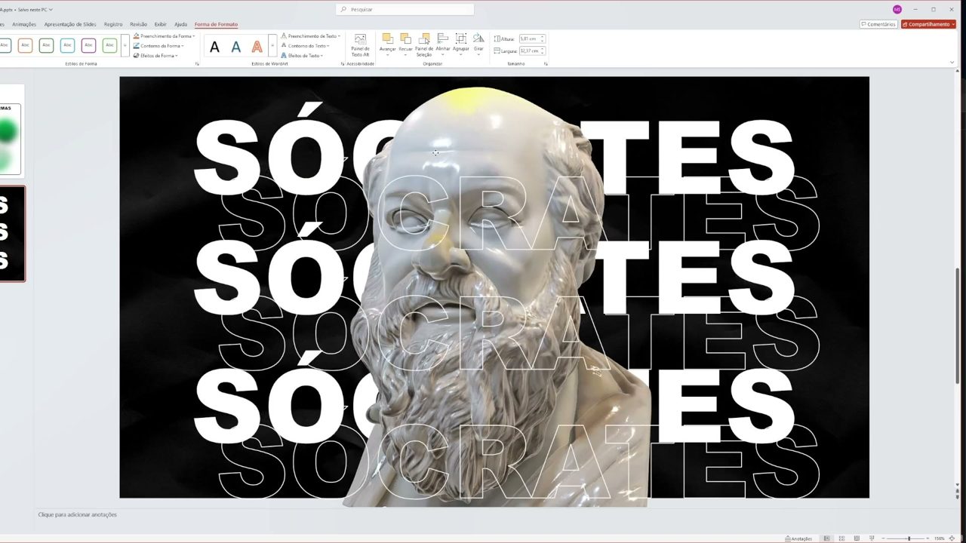Image resolution: width=966 pixels, height=543 pixels.
Task: Open the Painel de Seleção pane
Action: tap(424, 44)
